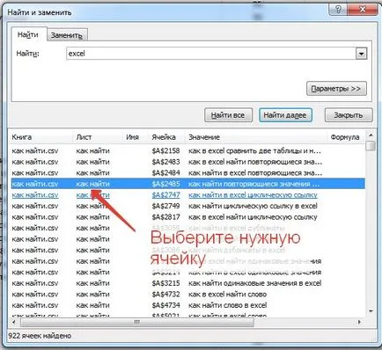The height and width of the screenshot is (350, 382).
Task: Click the vertical scrollbar thumb
Action: pyautogui.click(x=371, y=146)
